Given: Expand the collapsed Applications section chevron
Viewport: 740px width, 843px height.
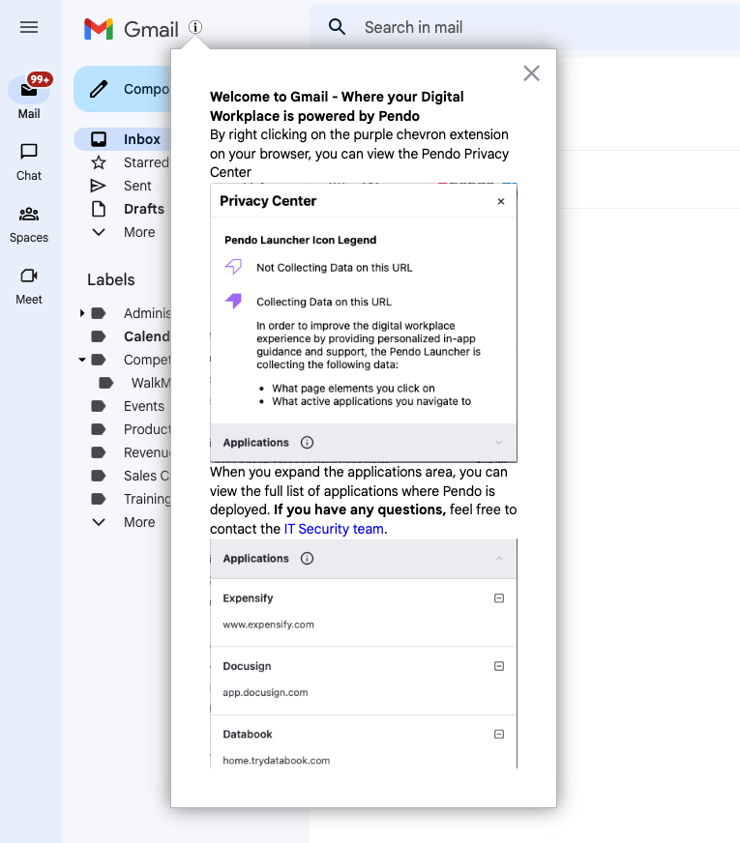Looking at the screenshot, I should tap(499, 443).
